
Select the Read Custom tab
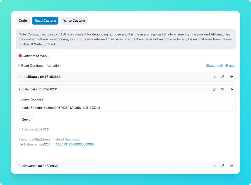45,21
